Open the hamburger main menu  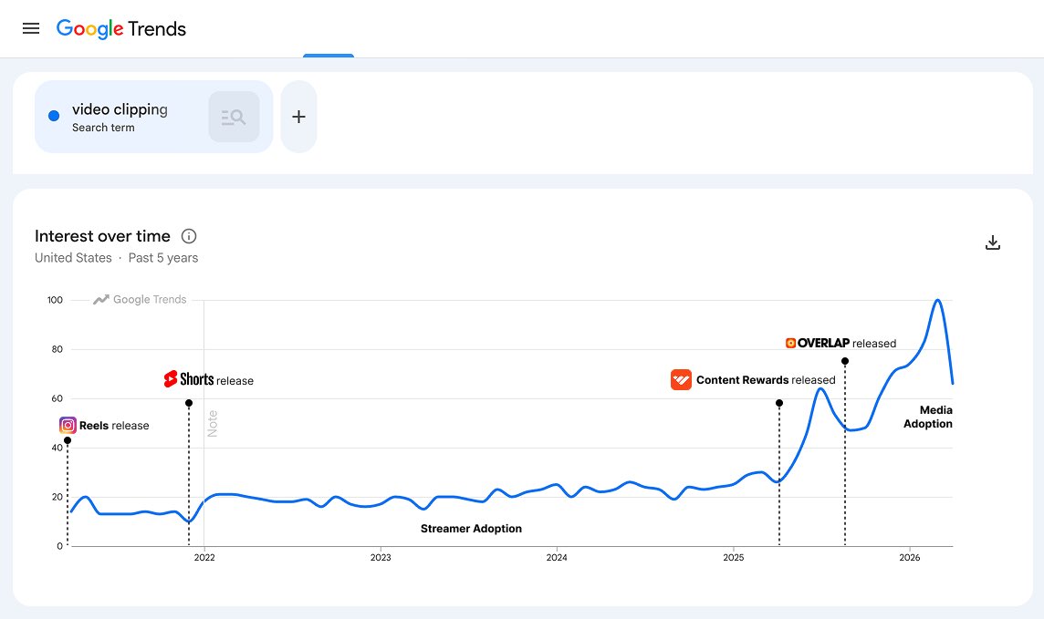(x=31, y=28)
